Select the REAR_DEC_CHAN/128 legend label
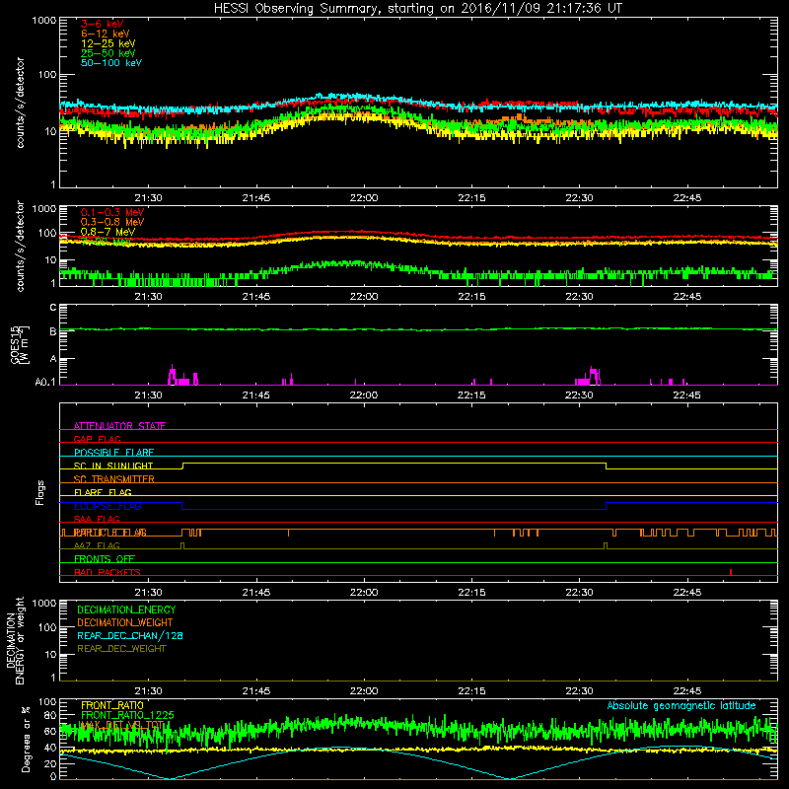 (130, 635)
